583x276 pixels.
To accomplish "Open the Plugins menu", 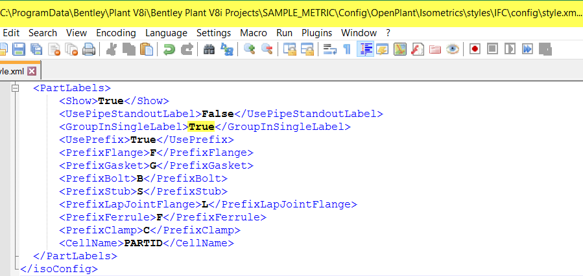I will 316,33.
